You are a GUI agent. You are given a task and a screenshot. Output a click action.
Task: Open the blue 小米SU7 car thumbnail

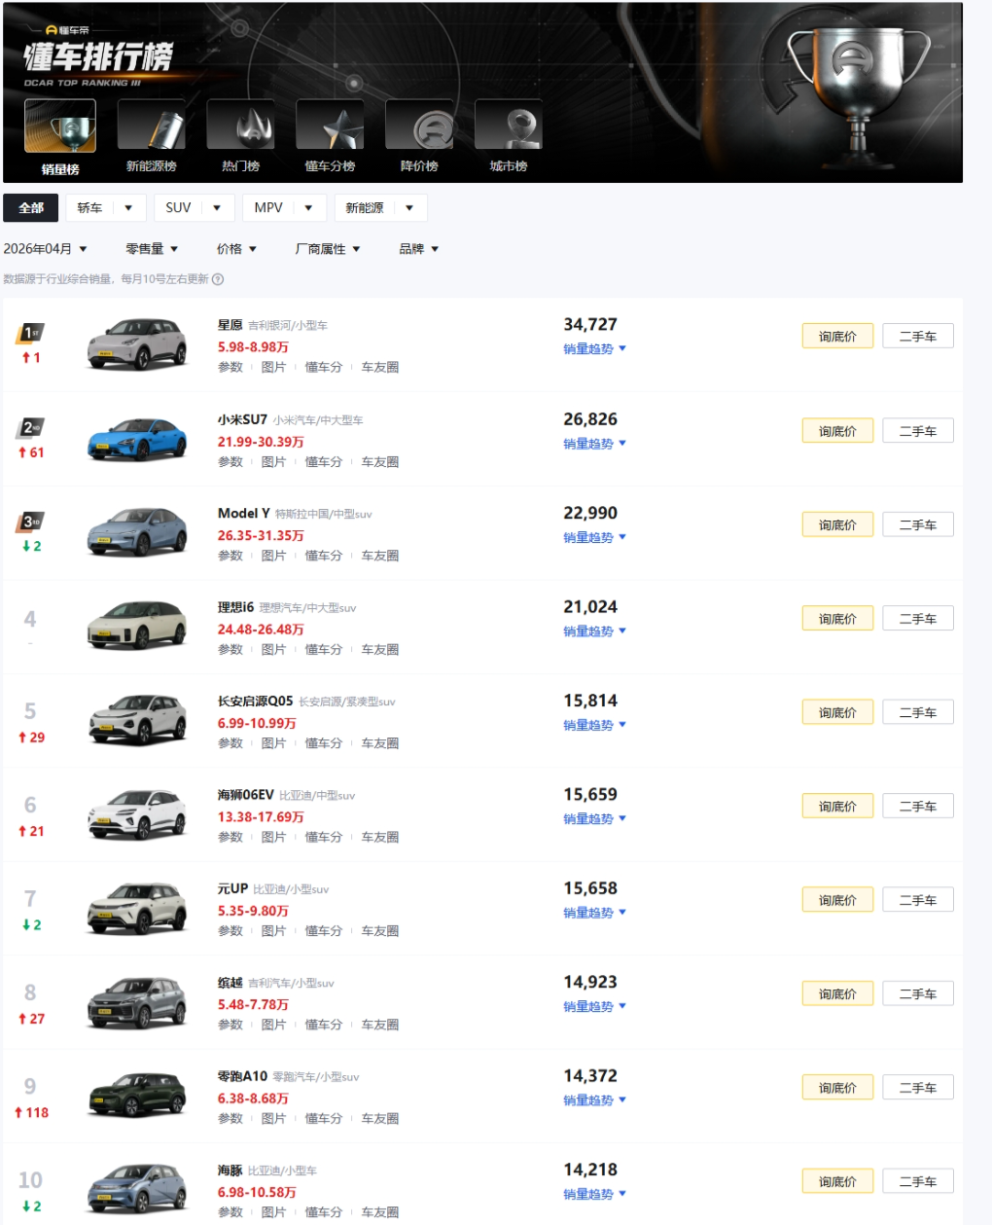pos(137,439)
